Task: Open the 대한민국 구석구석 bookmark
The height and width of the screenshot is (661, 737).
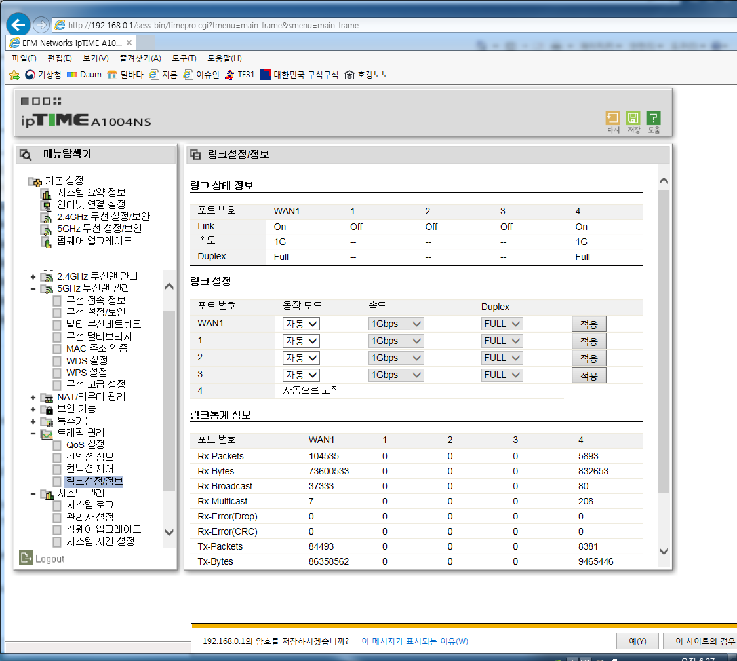Action: 300,75
